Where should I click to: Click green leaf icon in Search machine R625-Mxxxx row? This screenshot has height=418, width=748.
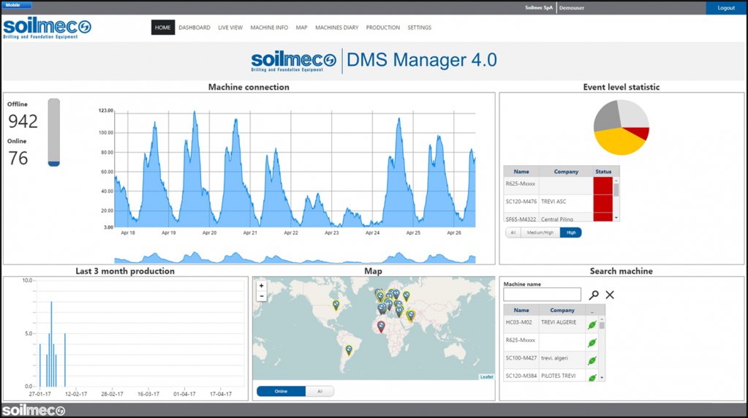pyautogui.click(x=592, y=343)
